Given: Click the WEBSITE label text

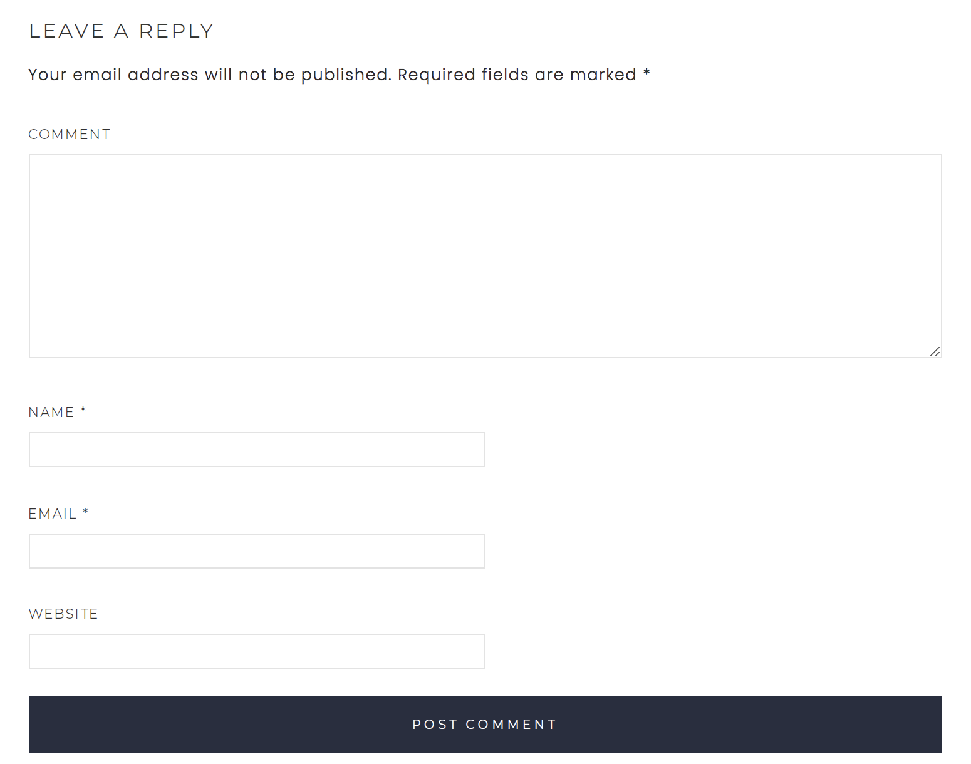Looking at the screenshot, I should coord(63,614).
